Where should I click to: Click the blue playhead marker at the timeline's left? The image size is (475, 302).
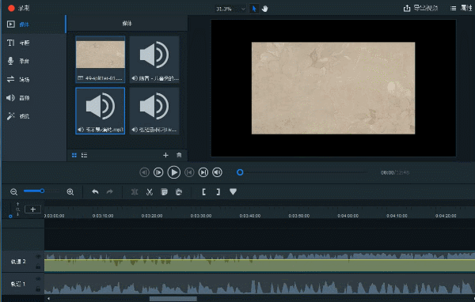click(x=10, y=217)
